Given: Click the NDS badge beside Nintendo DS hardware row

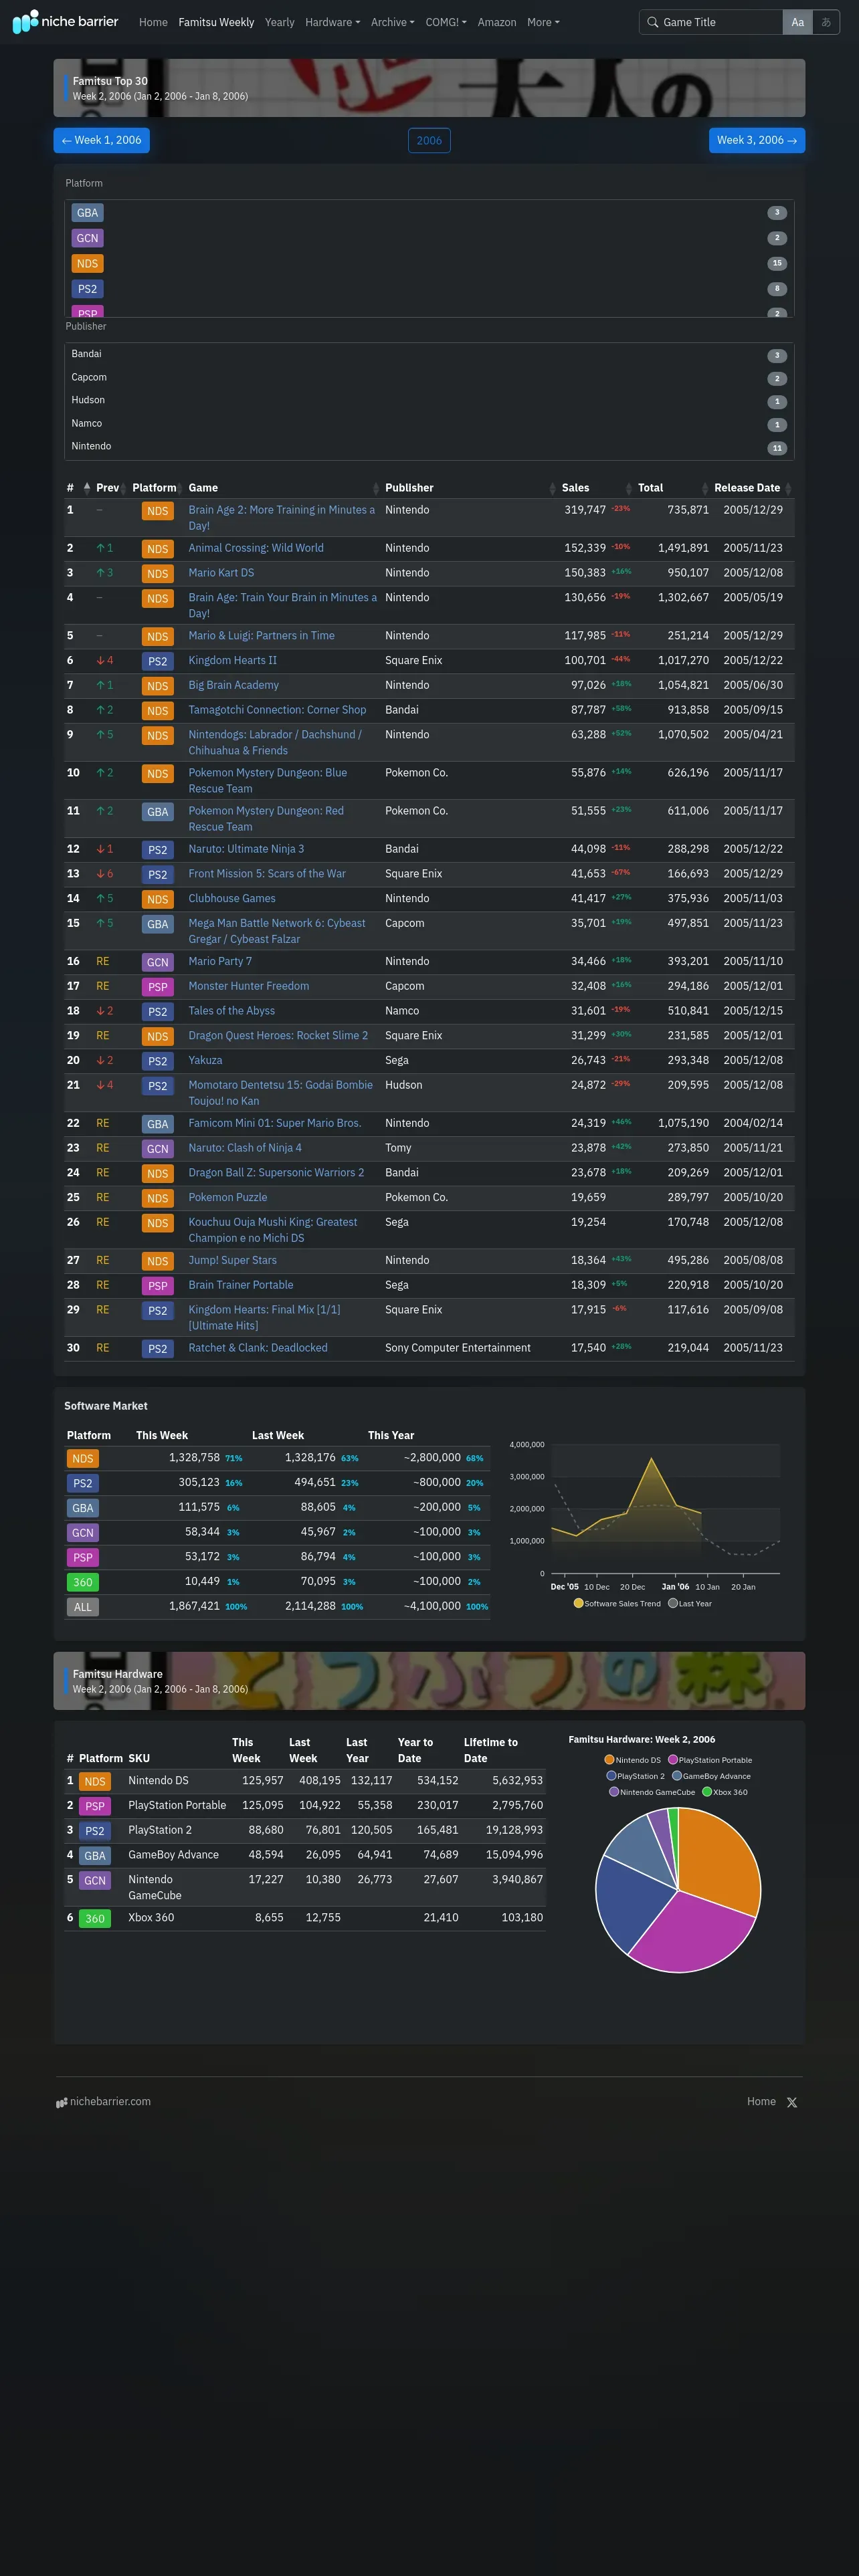Looking at the screenshot, I should [95, 1781].
